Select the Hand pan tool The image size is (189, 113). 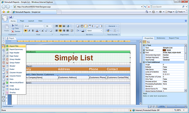click(x=3, y=41)
